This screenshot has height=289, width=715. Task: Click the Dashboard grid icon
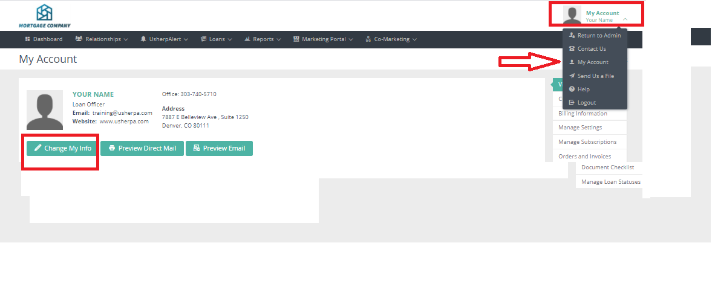28,39
